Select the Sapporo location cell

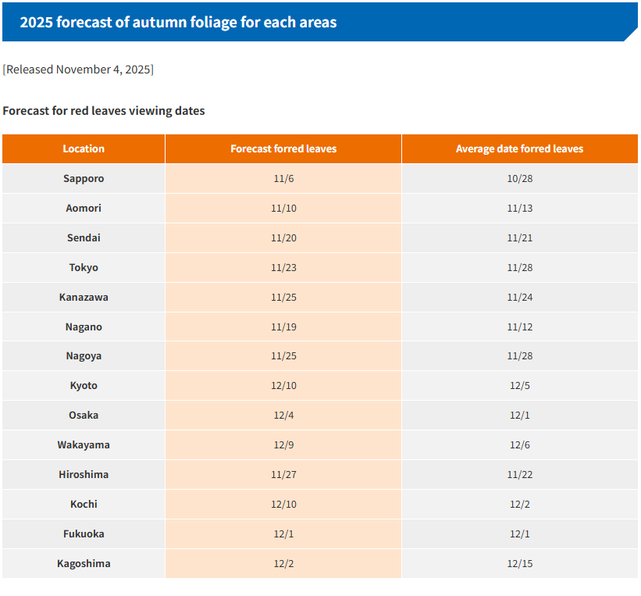click(x=84, y=178)
